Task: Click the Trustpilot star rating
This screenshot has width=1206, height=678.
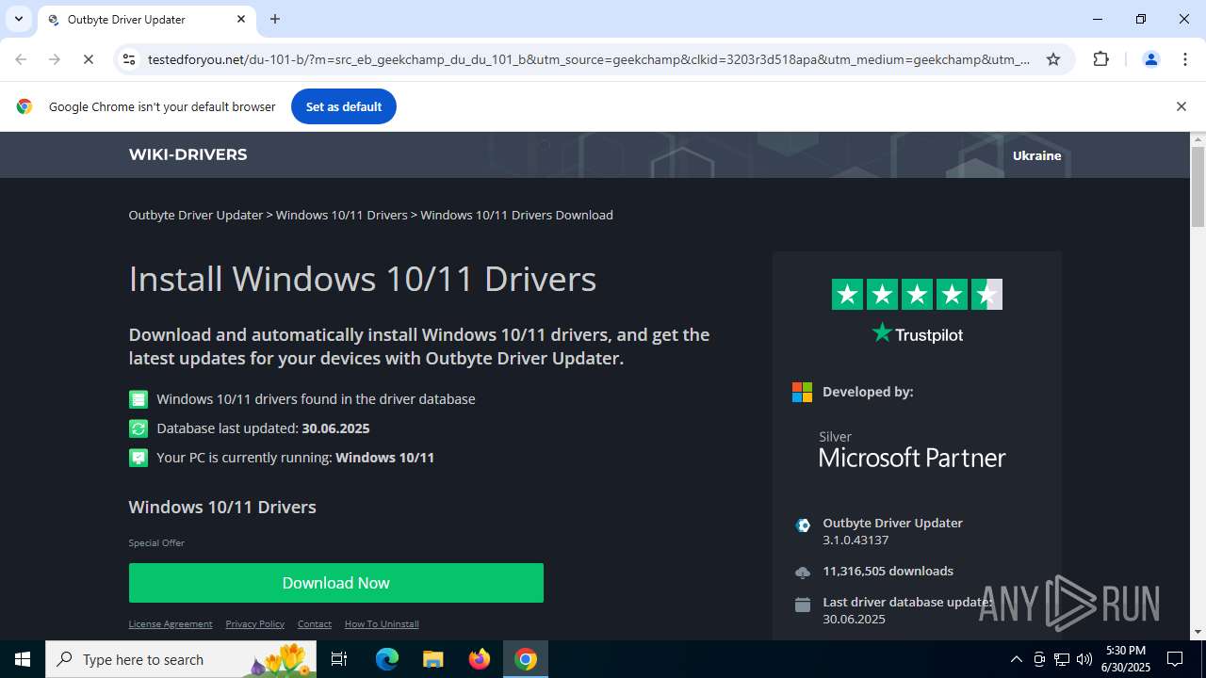Action: [x=917, y=295]
